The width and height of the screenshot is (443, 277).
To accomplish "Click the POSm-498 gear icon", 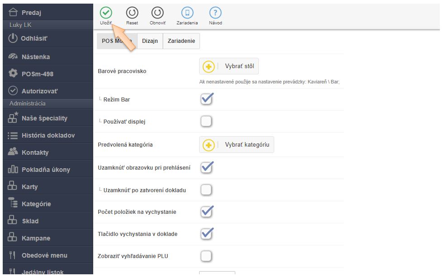I will [13, 74].
